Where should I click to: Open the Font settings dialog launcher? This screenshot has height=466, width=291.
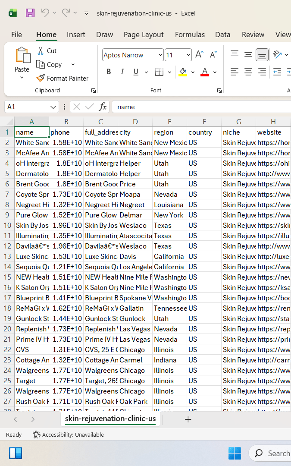point(219,91)
